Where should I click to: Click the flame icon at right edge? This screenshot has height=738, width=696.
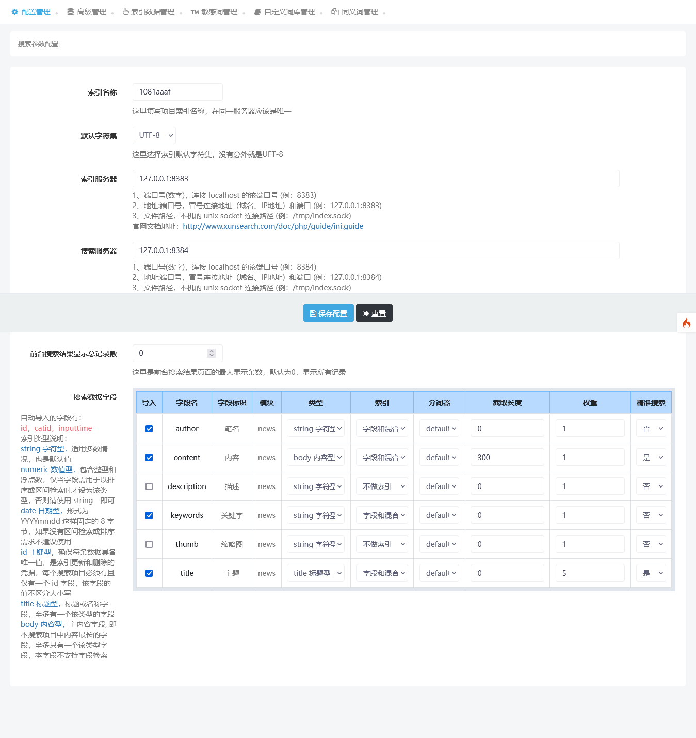pos(686,323)
